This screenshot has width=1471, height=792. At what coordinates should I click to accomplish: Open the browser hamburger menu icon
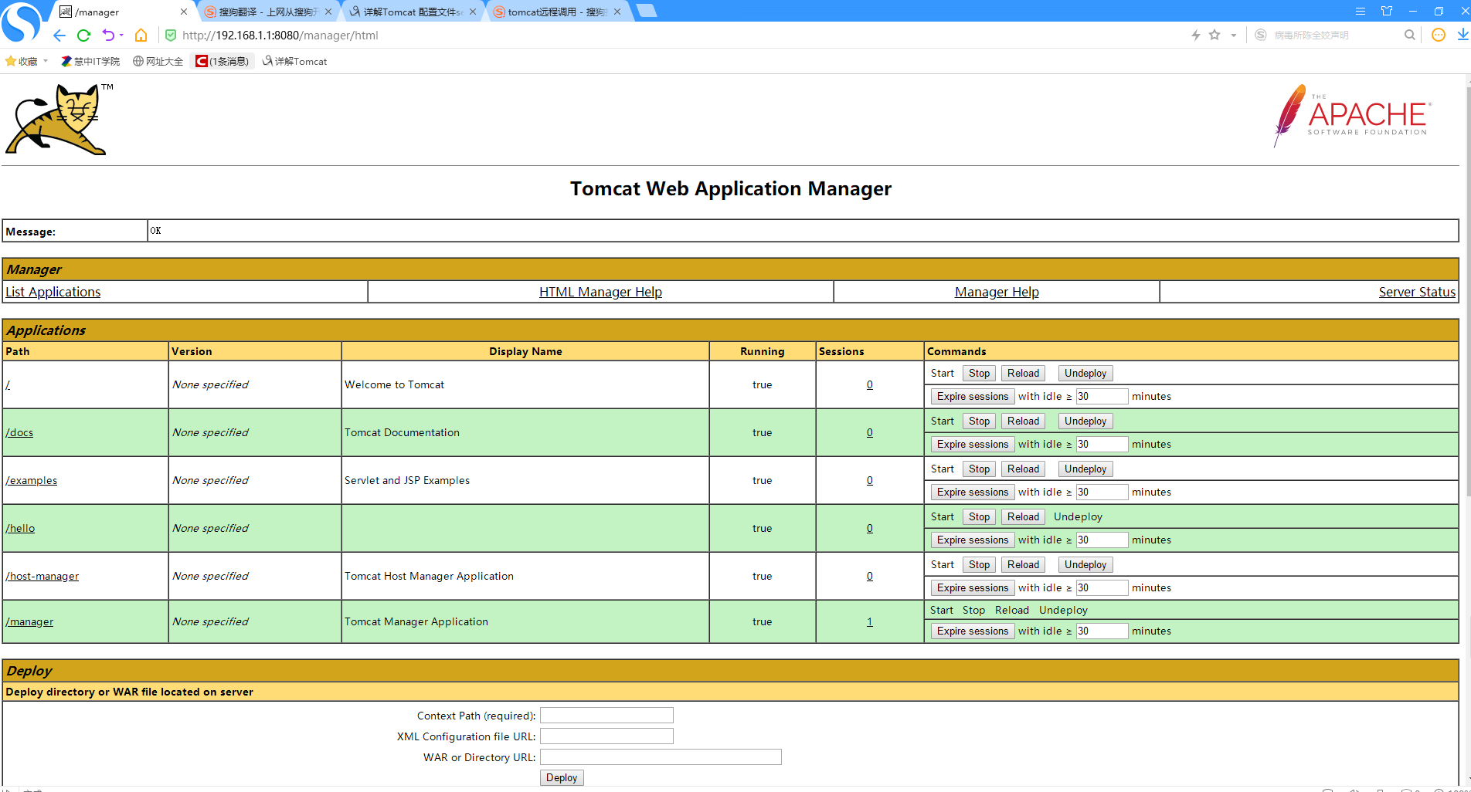point(1361,11)
